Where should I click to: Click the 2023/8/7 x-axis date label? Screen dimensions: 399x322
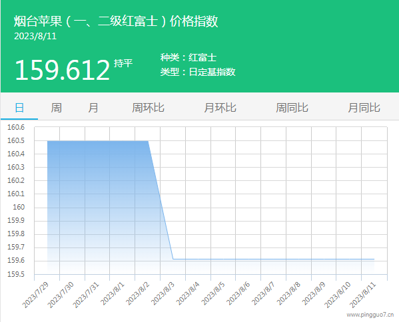coord(263,293)
